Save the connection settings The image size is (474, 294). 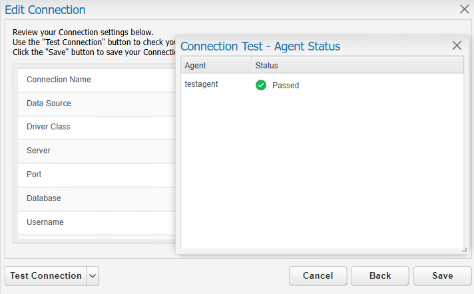pyautogui.click(x=443, y=276)
